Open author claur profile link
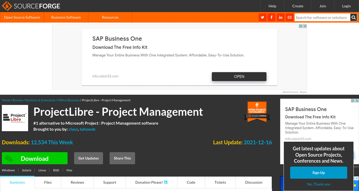The width and height of the screenshot is (359, 191). [73, 129]
